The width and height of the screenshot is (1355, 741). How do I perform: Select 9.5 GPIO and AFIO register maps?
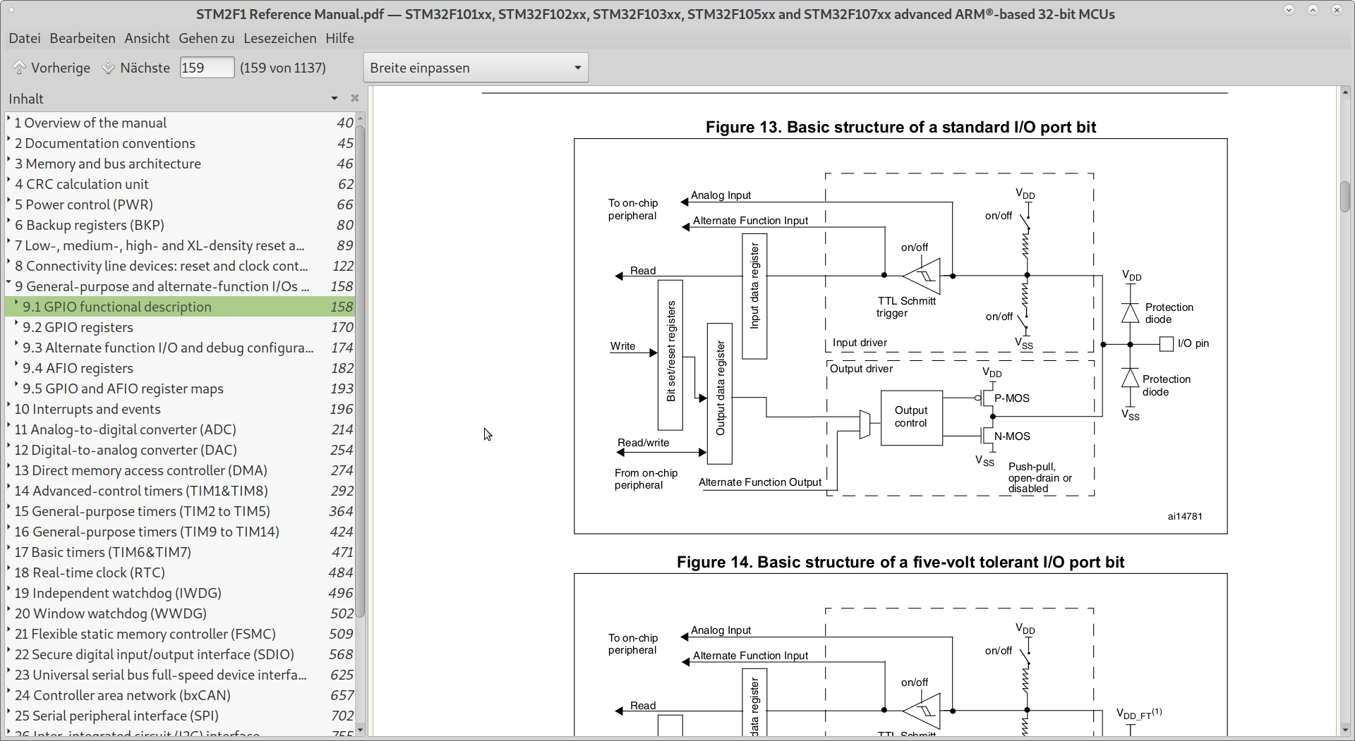click(x=179, y=388)
